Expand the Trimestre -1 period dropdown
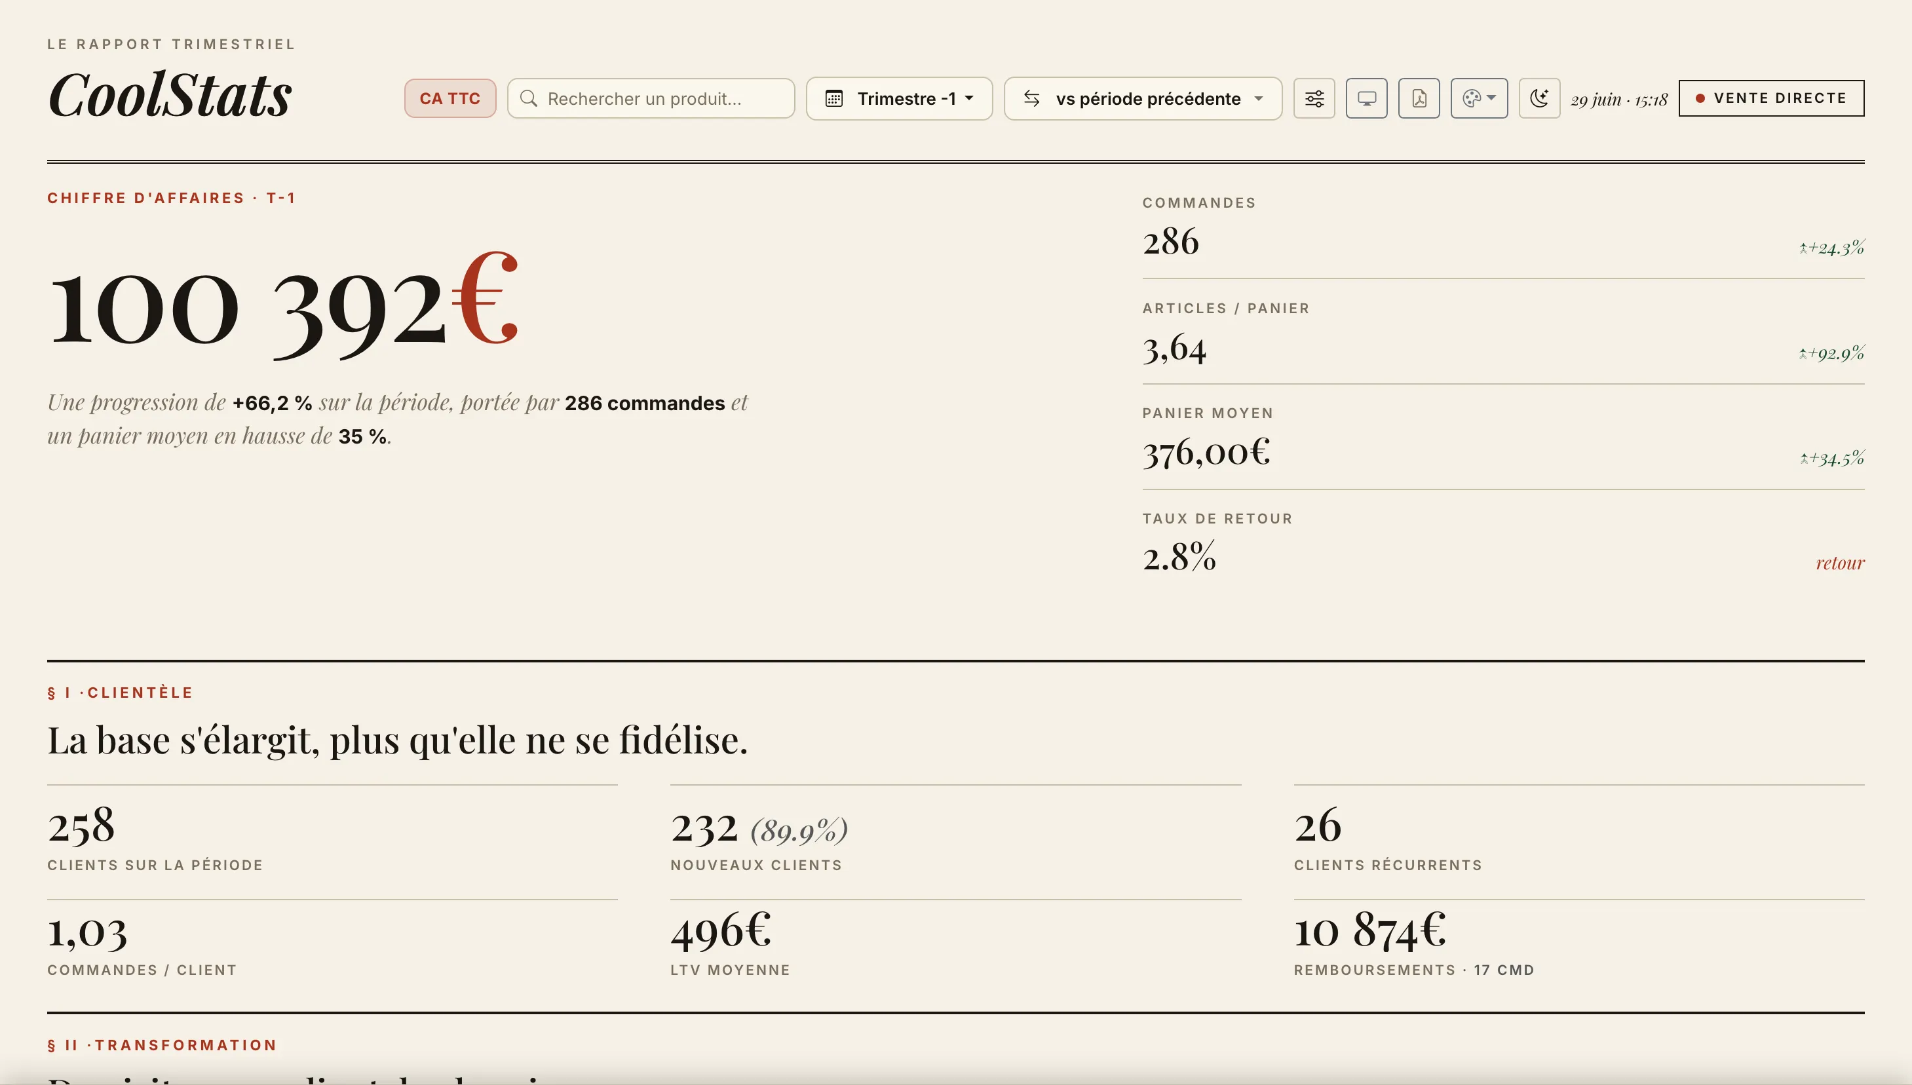1912x1085 pixels. tap(900, 98)
